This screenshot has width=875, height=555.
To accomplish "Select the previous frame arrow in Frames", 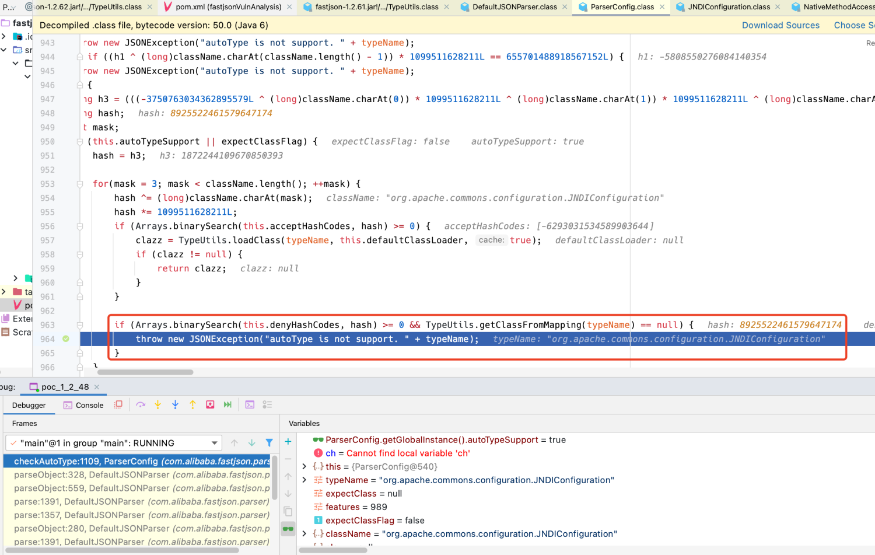I will 235,443.
